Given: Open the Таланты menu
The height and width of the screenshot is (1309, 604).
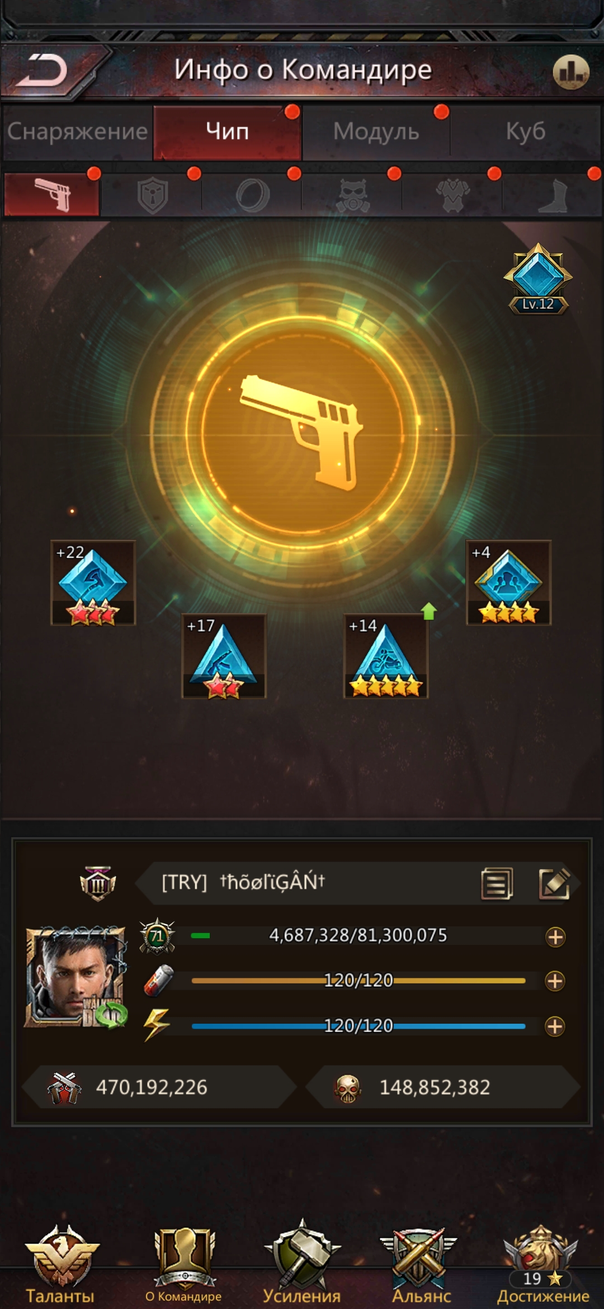Looking at the screenshot, I should (x=61, y=1265).
